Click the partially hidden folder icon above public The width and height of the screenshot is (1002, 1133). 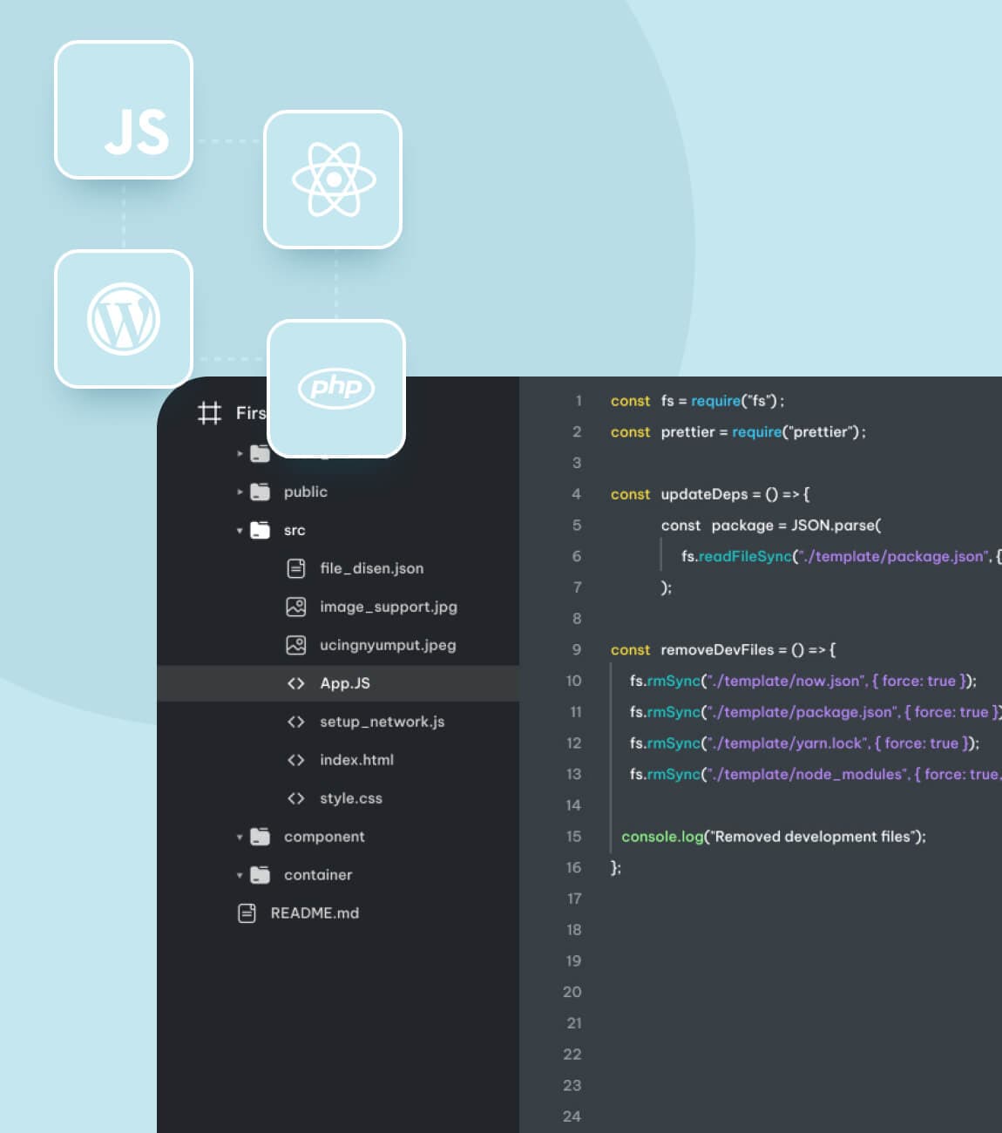coord(260,453)
